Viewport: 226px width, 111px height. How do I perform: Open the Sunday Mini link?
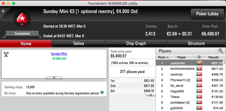click(59, 54)
